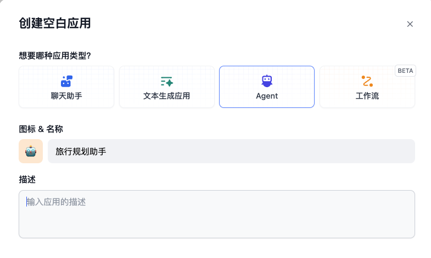Close the create blank app dialog
The image size is (431, 258).
(410, 24)
